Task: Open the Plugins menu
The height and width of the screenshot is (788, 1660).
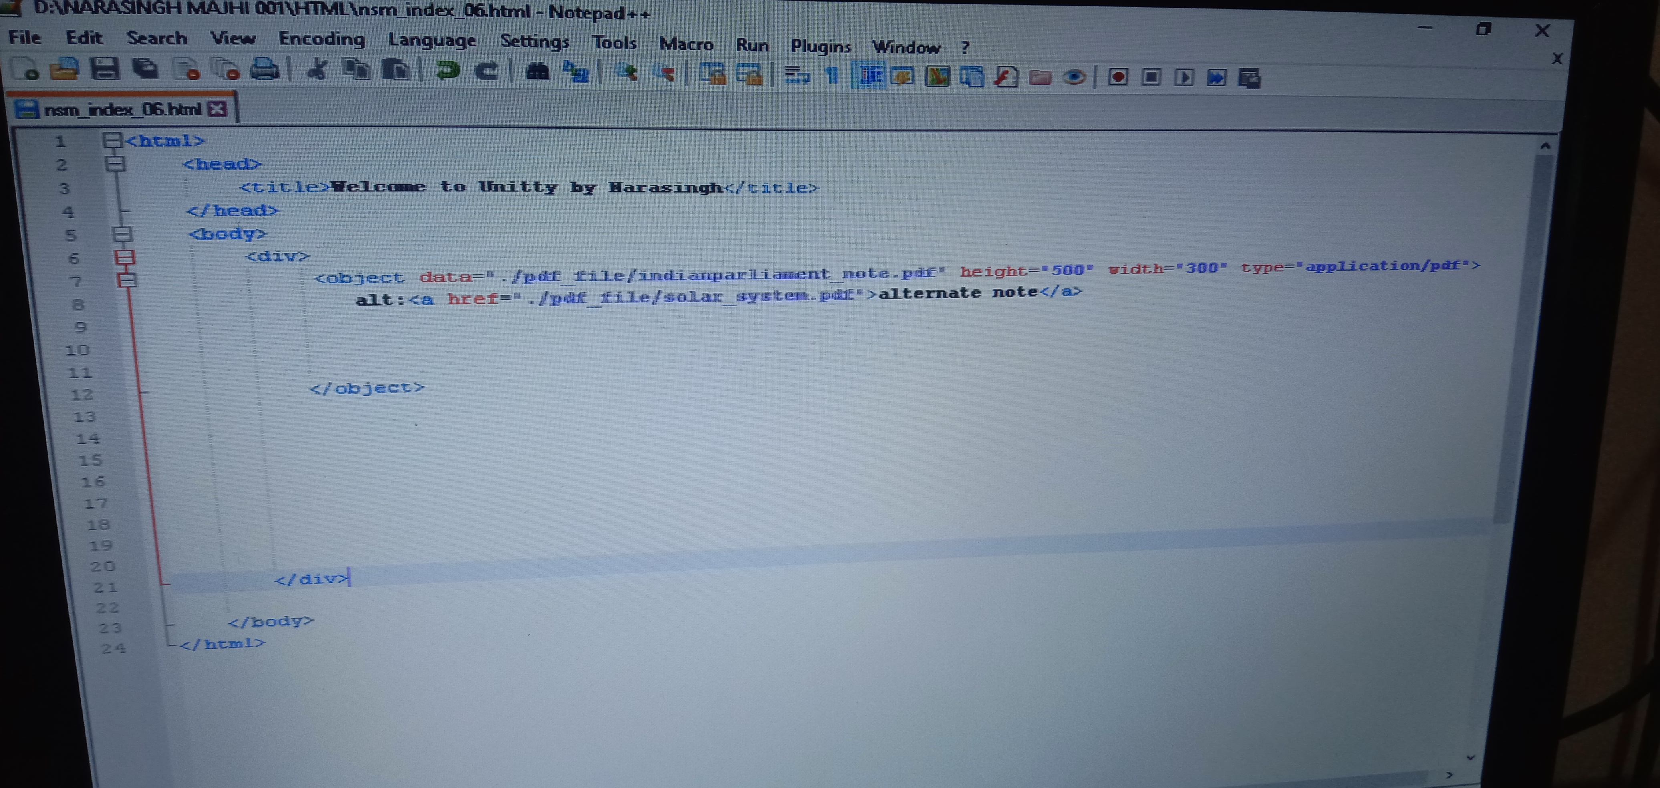Action: pyautogui.click(x=820, y=46)
